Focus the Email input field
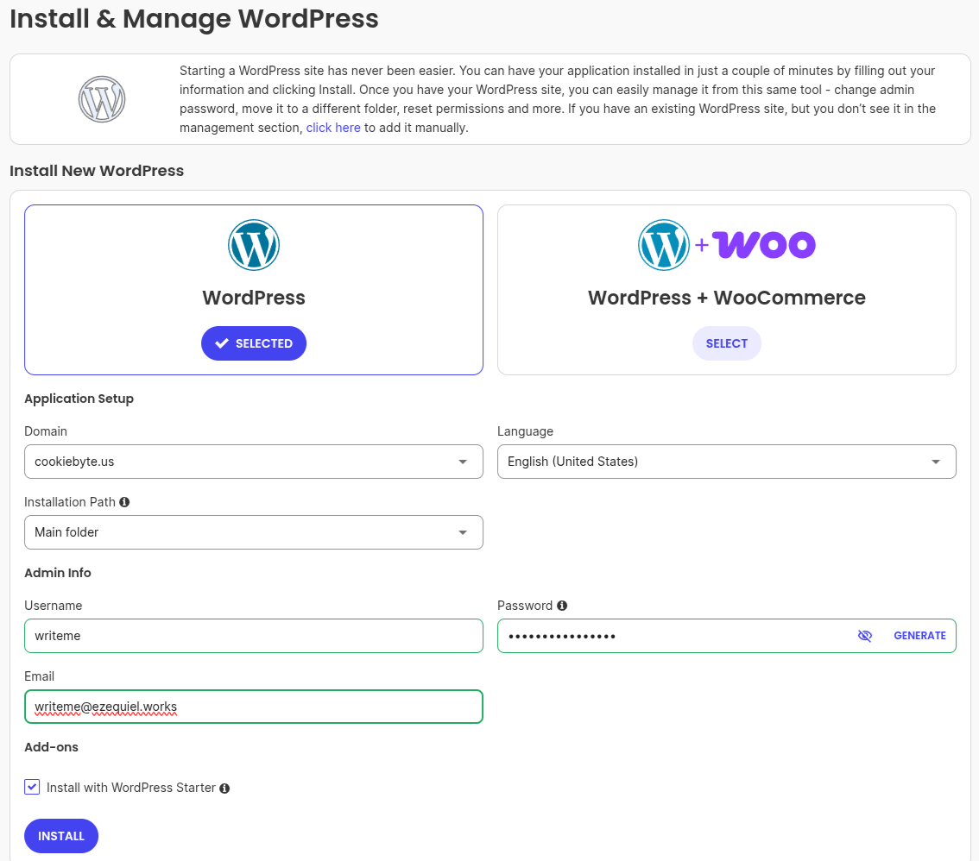979x861 pixels. (x=253, y=707)
